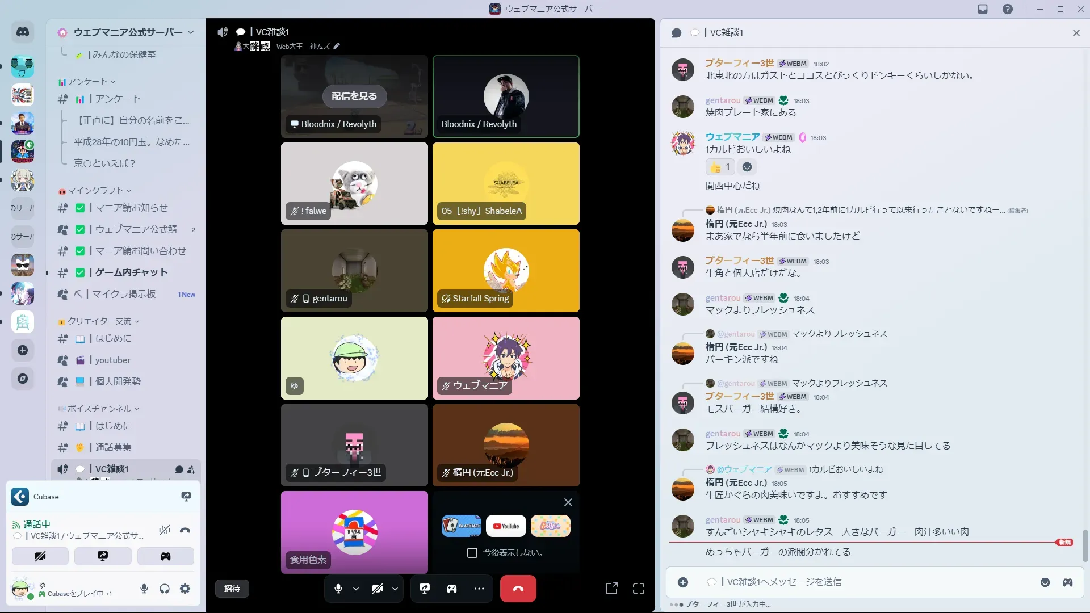The width and height of the screenshot is (1090, 613).
Task: Open microphone options dropdown arrow
Action: [x=356, y=589]
